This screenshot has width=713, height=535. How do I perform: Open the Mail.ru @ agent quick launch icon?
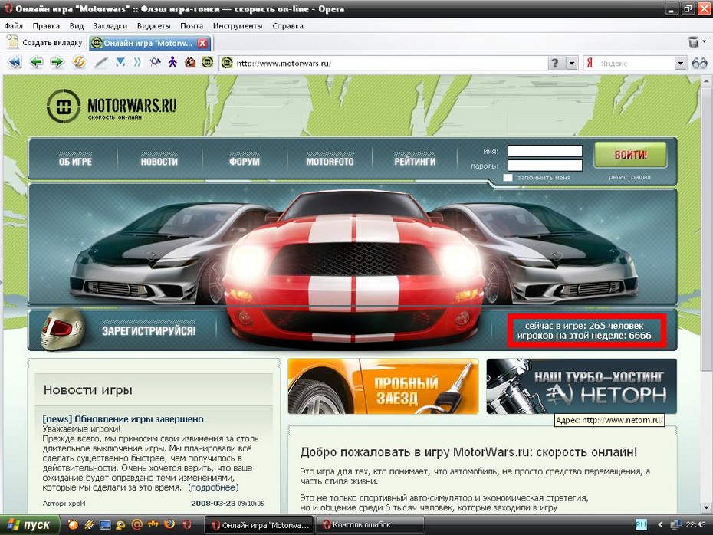click(x=136, y=525)
